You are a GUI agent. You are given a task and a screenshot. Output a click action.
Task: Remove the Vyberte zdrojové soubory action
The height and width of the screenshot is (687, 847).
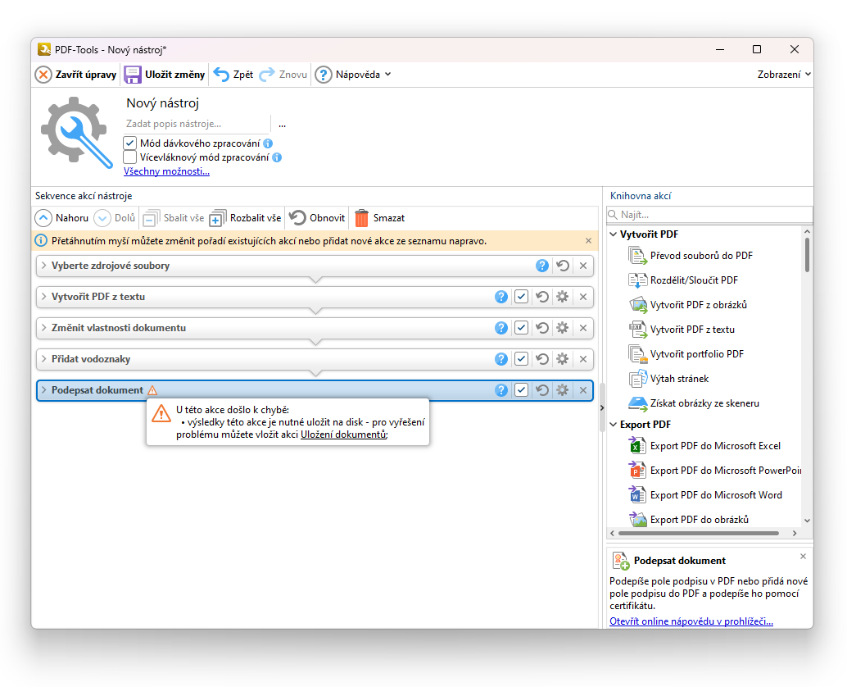tap(583, 266)
